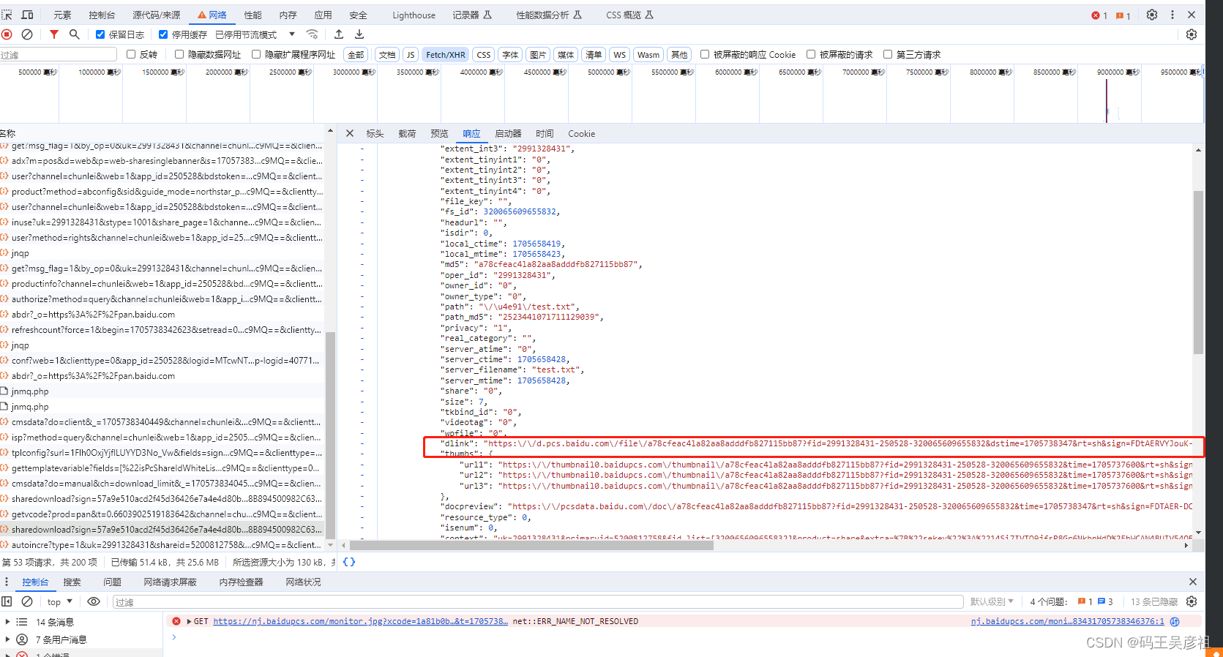Open the network search magnifier
The height and width of the screenshot is (657, 1223).
74,34
